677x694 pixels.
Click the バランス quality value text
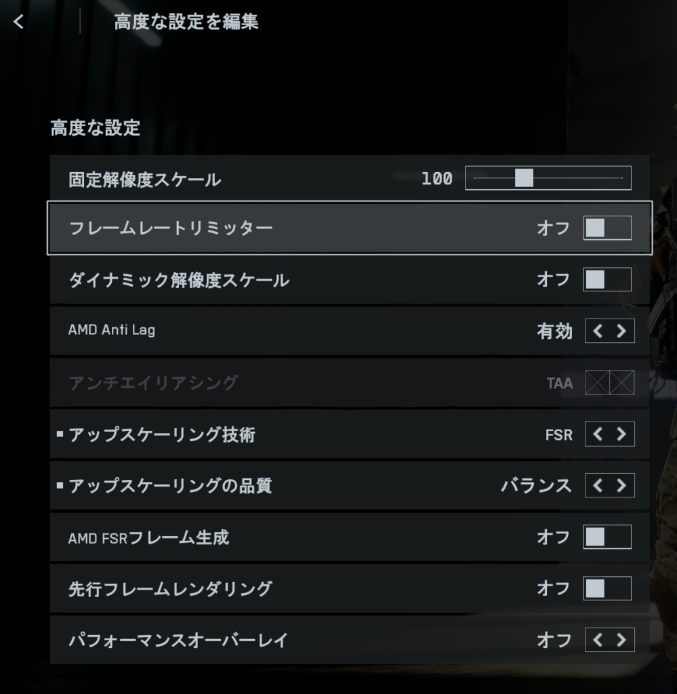coord(537,485)
